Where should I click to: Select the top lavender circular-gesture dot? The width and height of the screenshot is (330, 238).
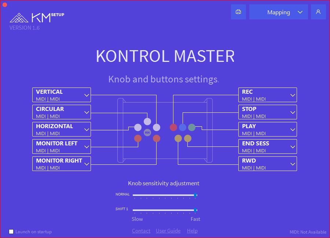147,121
